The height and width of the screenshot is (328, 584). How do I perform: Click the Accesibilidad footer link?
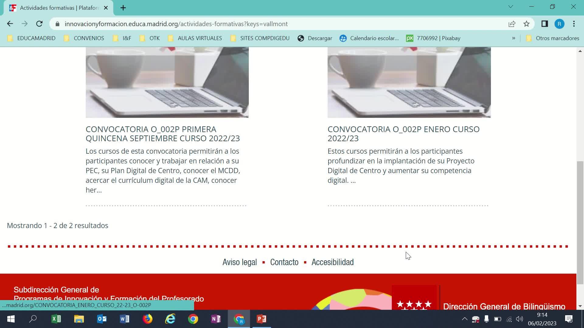[x=332, y=262]
